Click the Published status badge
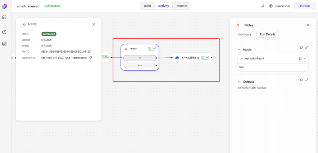 52,6
